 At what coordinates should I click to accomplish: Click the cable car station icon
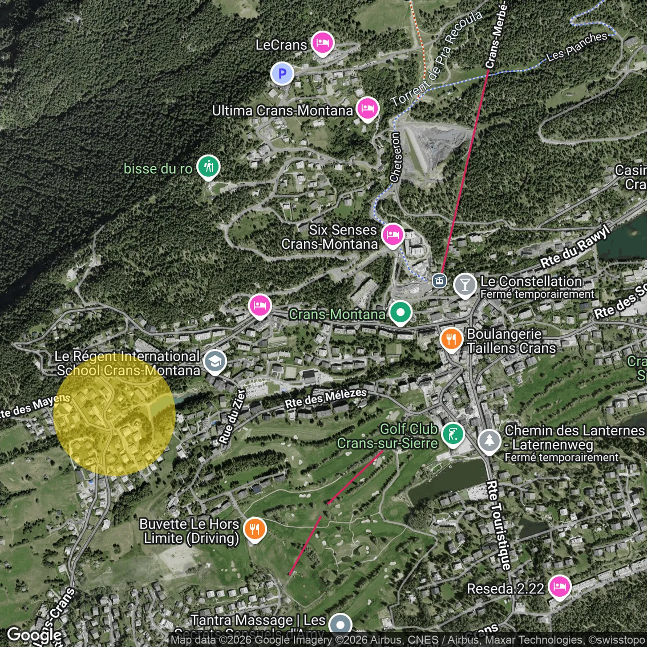[x=439, y=281]
